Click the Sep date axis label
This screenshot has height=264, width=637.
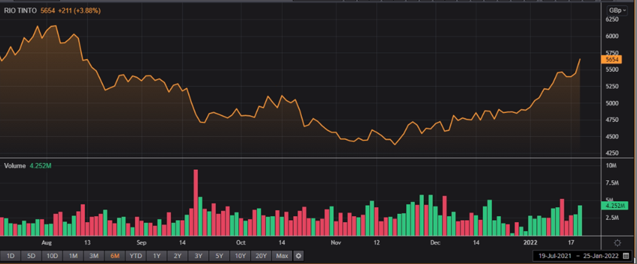click(141, 243)
